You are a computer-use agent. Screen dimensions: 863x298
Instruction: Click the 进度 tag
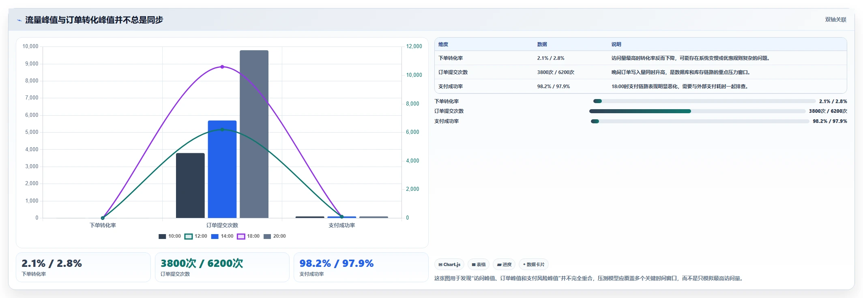(x=504, y=264)
